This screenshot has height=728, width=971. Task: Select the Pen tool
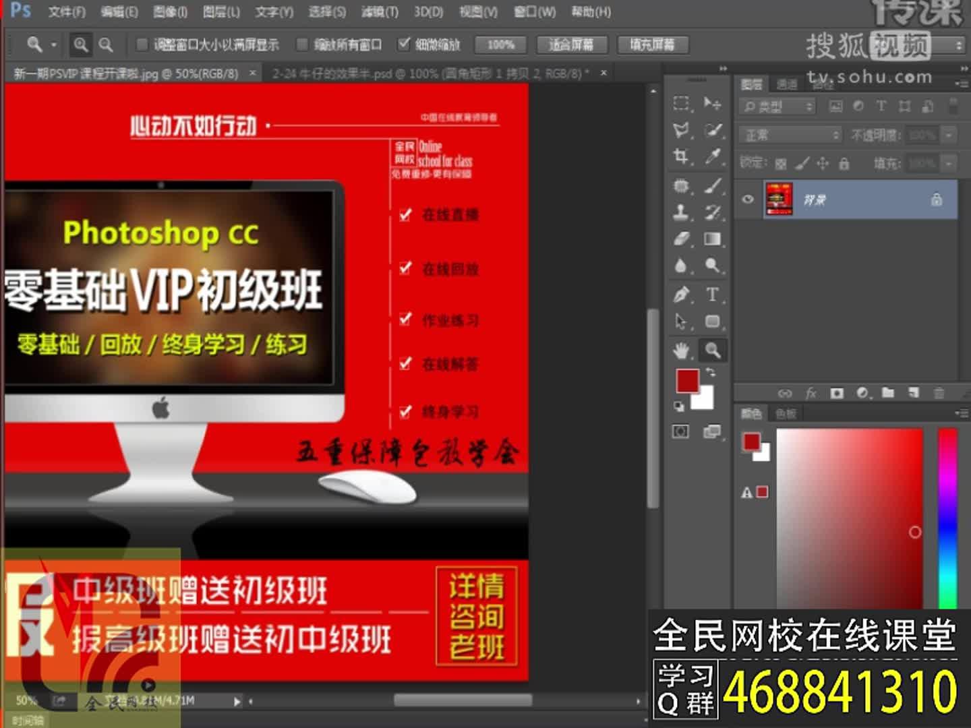681,295
